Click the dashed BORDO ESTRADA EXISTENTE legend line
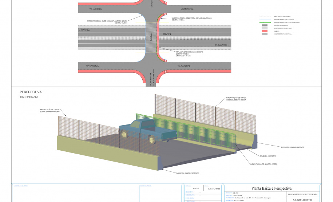Viewport: 333px width, 202px height. (x=265, y=16)
